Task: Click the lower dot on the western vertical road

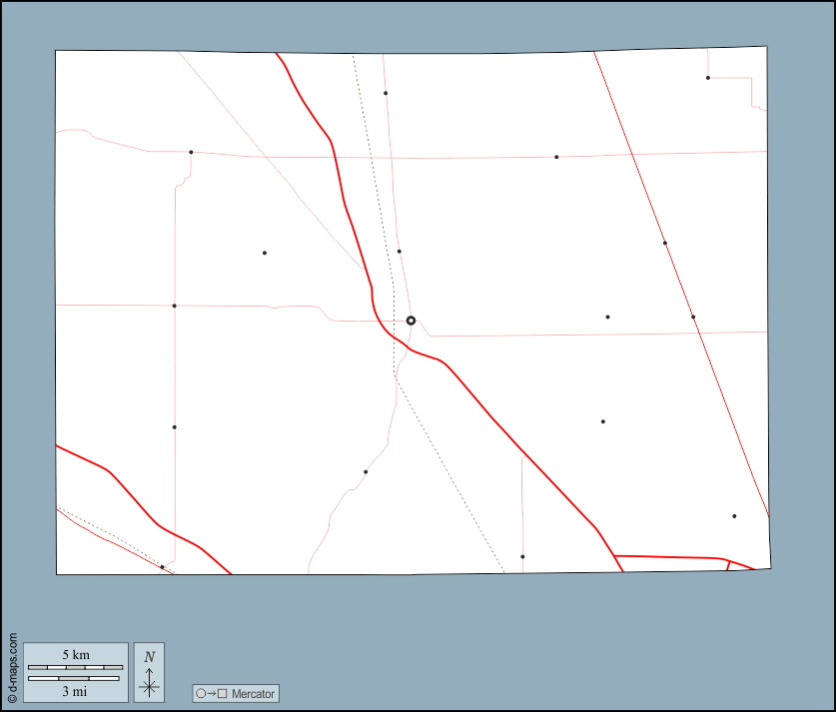Action: (x=174, y=427)
